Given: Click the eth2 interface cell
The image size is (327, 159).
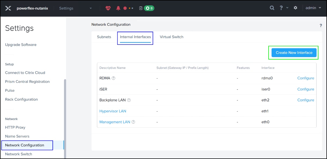Looking at the screenshot, I should (265, 100).
